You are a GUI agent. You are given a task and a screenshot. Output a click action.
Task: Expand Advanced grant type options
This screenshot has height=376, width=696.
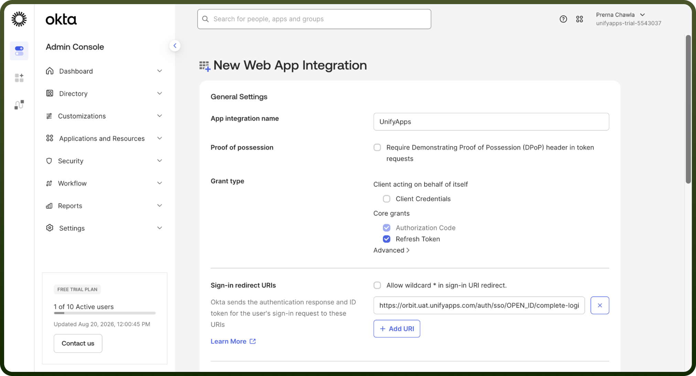click(392, 250)
